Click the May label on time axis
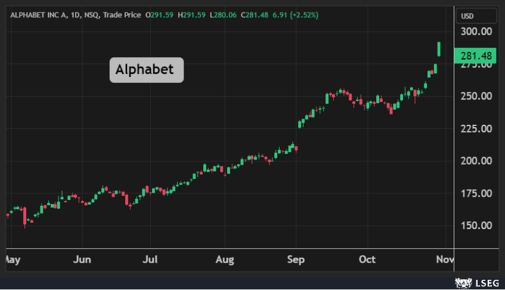 12,260
